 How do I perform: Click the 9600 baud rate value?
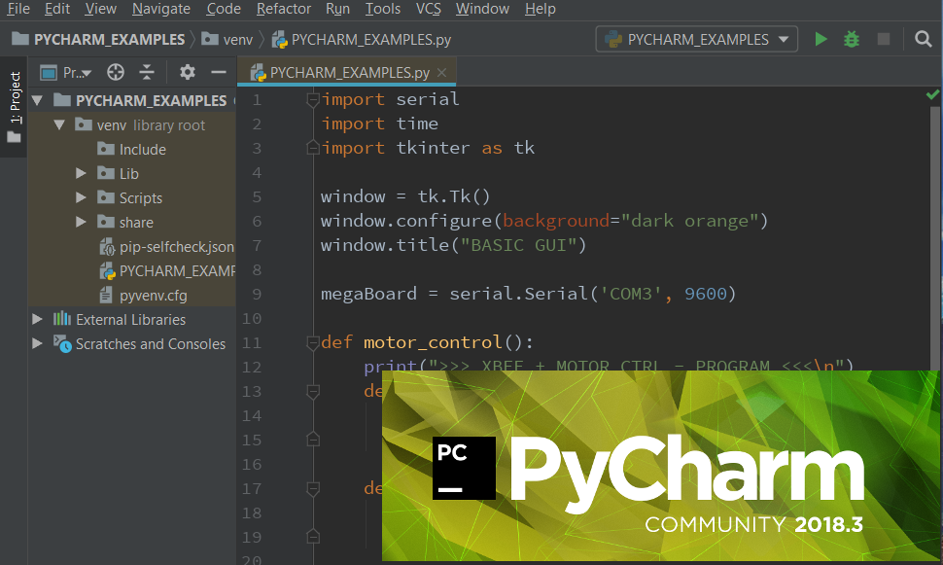click(706, 294)
